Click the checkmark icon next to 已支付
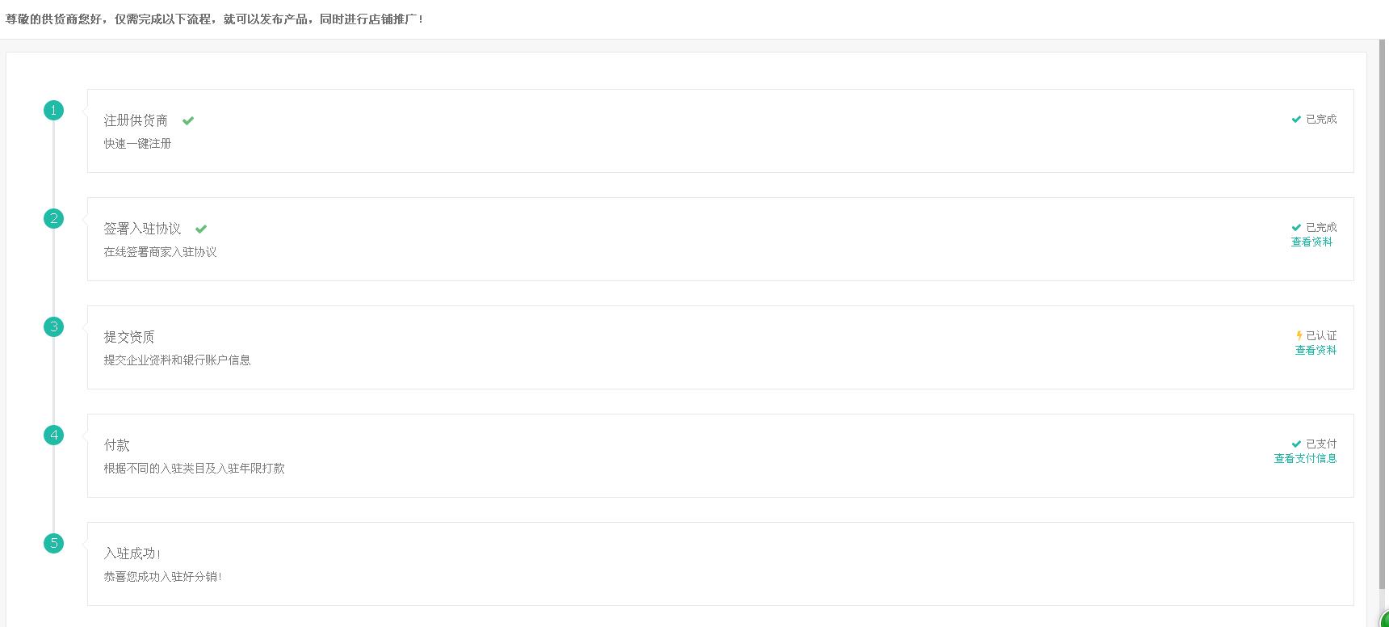Viewport: 1389px width, 627px height. tap(1296, 444)
